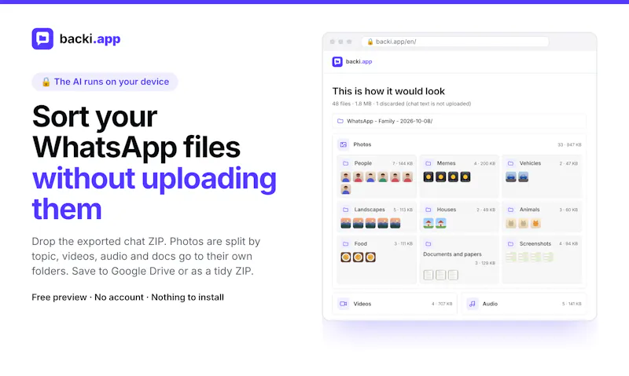Screen dimensions: 629x376
Task: Click the People folder label
Action: coord(363,163)
